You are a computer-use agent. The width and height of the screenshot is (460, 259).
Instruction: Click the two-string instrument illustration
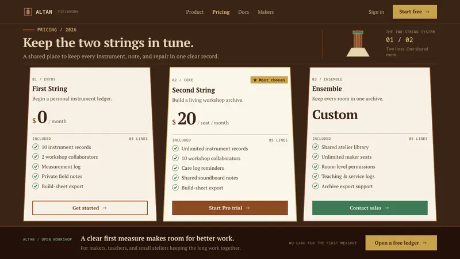pos(358,44)
